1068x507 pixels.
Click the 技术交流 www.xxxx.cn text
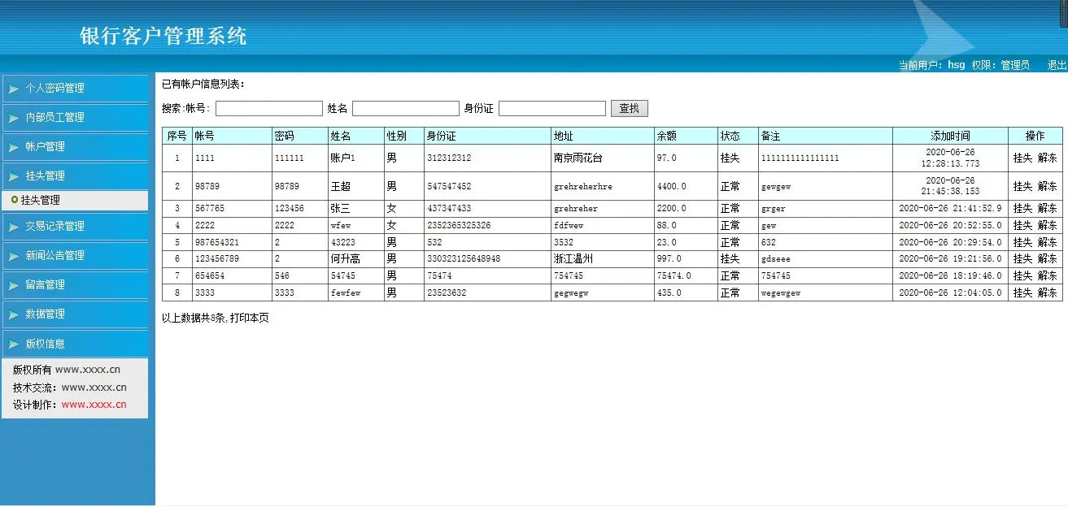[69, 388]
